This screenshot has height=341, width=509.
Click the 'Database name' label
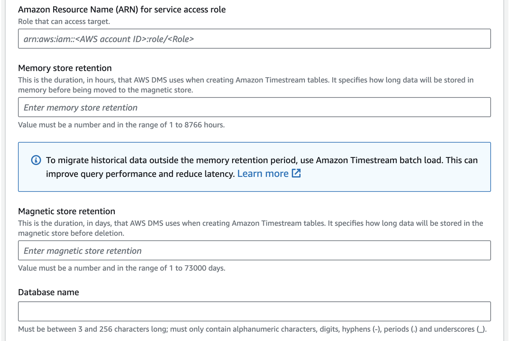tap(48, 292)
